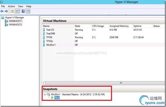Image resolution: width=166 pixels, height=107 pixels.
Task: Click the horizontal scrollbar left arrow
Action: click(x=44, y=83)
